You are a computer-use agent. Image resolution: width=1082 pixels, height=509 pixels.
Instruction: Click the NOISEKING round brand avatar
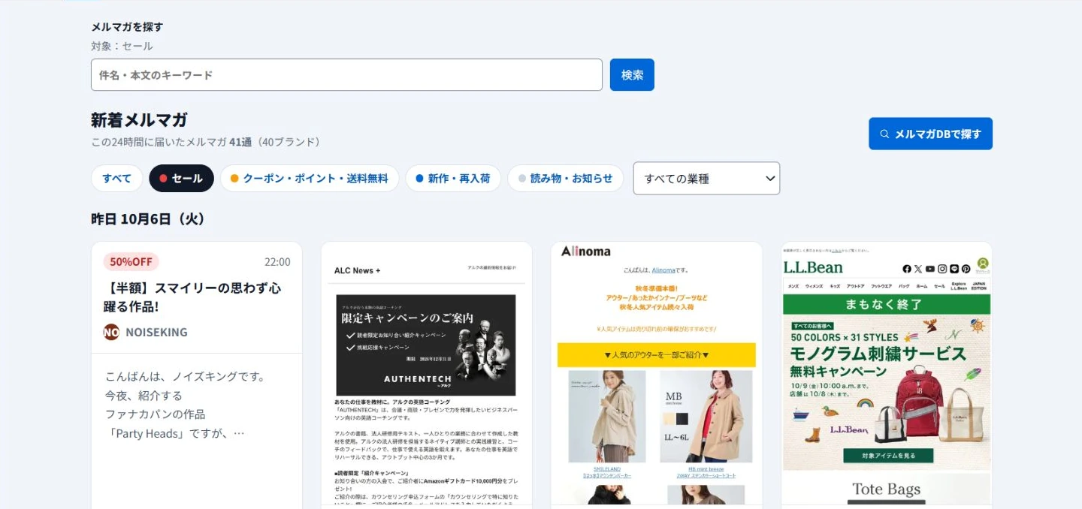(111, 332)
